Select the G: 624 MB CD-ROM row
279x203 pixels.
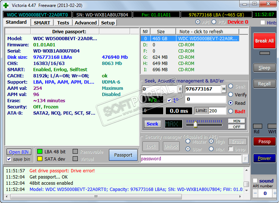pyautogui.click(x=190, y=57)
